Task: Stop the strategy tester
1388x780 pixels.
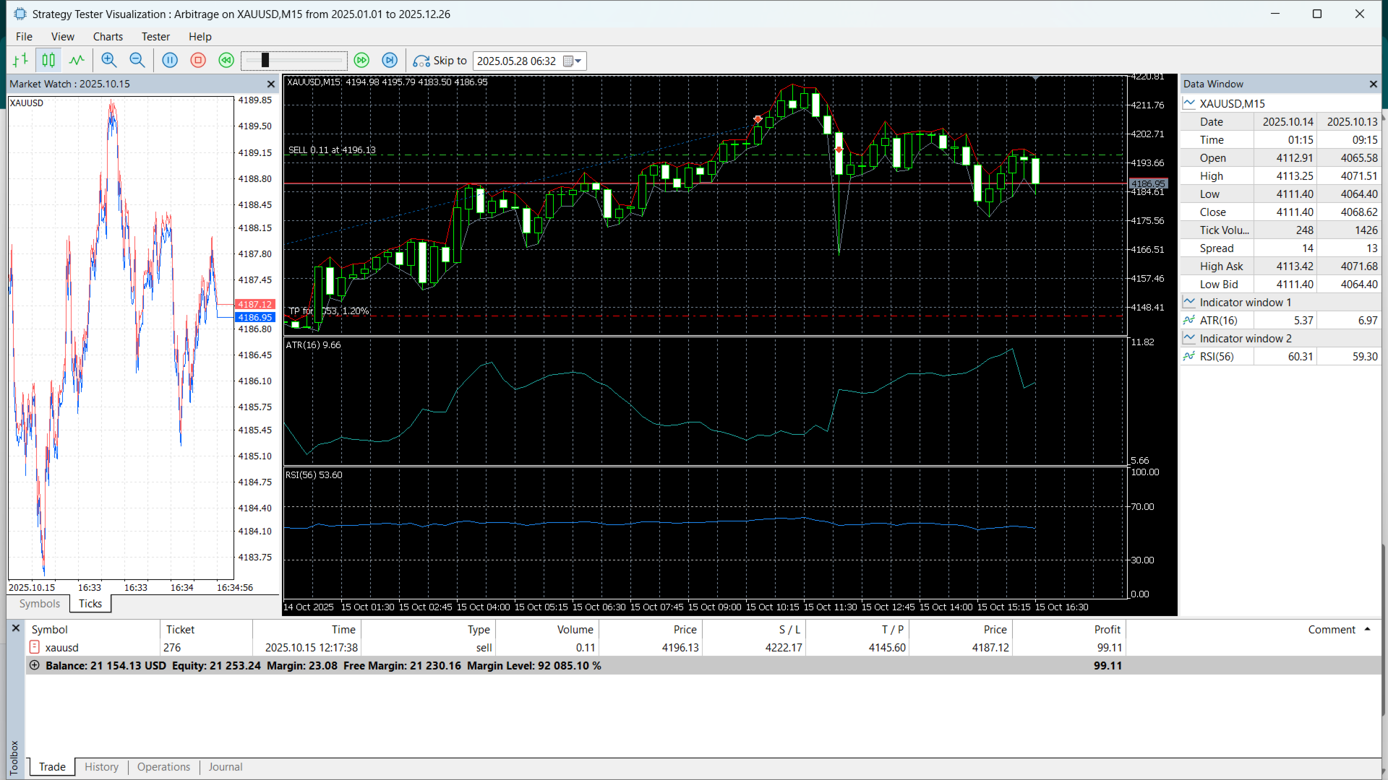Action: (x=198, y=61)
